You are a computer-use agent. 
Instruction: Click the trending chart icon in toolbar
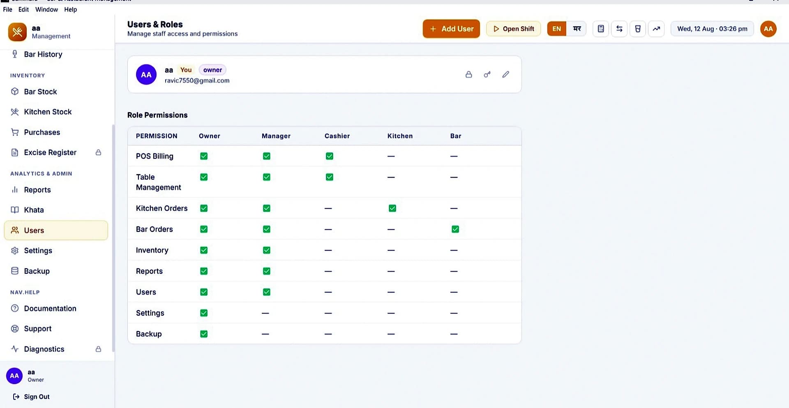coord(656,29)
